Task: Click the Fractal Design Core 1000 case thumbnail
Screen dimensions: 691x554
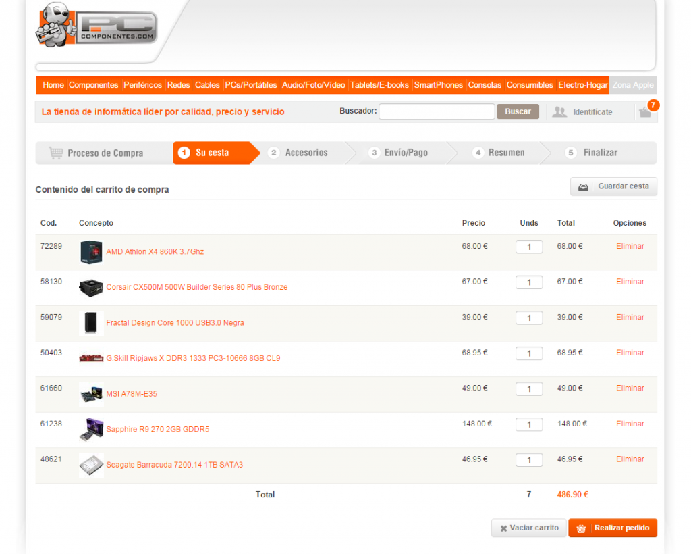Action: point(91,323)
